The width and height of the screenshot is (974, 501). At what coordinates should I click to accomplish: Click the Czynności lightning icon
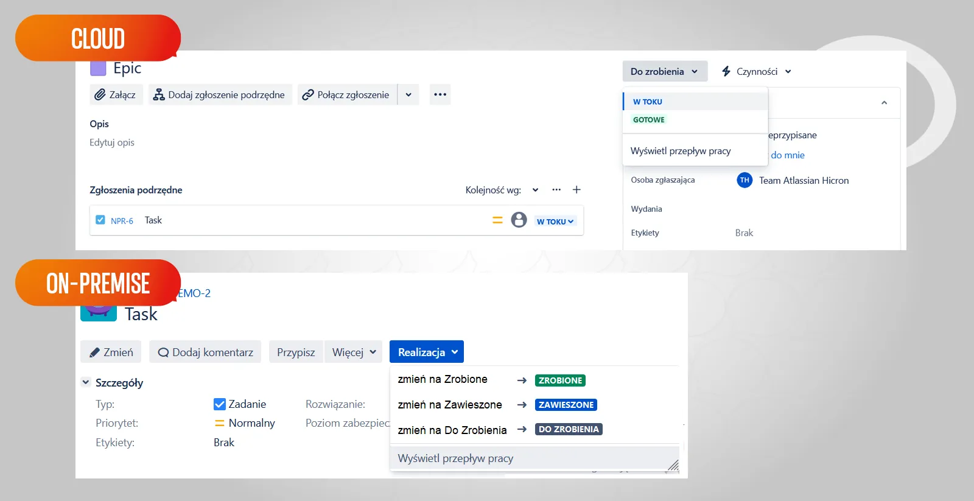pos(726,71)
